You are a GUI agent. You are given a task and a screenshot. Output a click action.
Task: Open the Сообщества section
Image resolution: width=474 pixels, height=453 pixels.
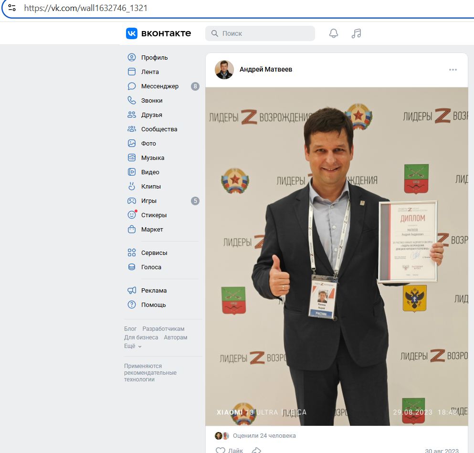click(159, 129)
